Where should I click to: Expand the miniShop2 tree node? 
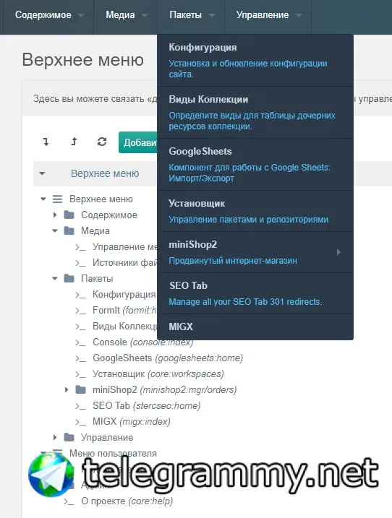coord(67,390)
